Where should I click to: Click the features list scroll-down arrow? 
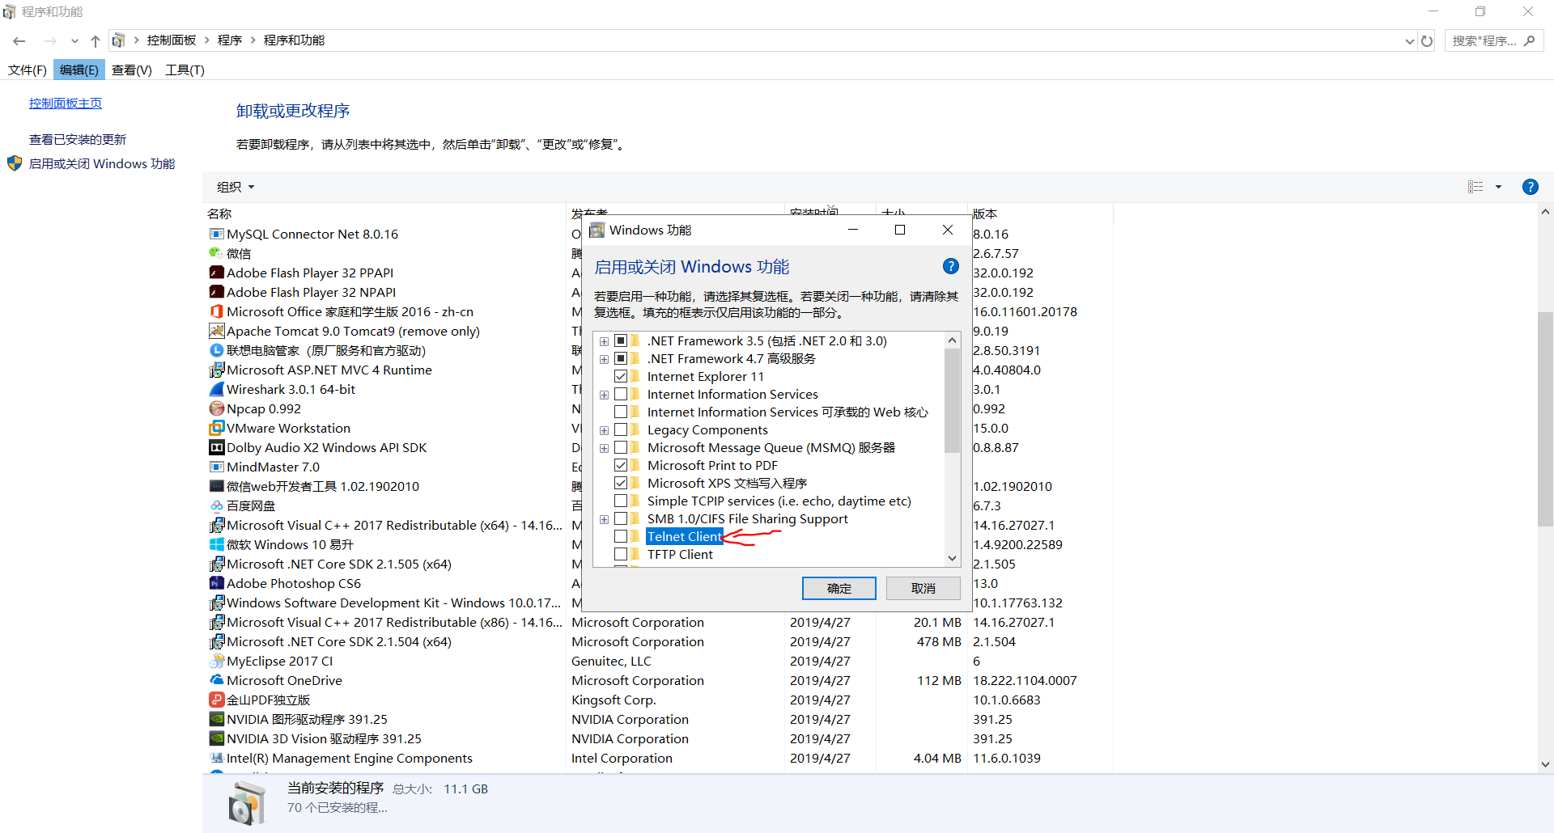pyautogui.click(x=952, y=558)
